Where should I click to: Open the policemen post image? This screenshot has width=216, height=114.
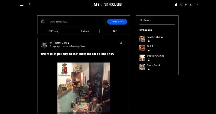coord(84,88)
